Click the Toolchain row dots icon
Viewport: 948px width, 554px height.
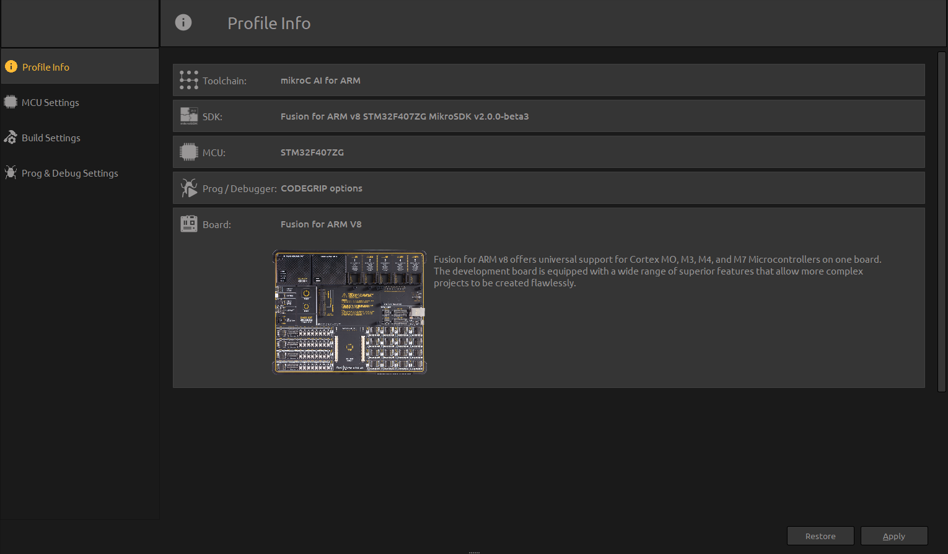[189, 80]
